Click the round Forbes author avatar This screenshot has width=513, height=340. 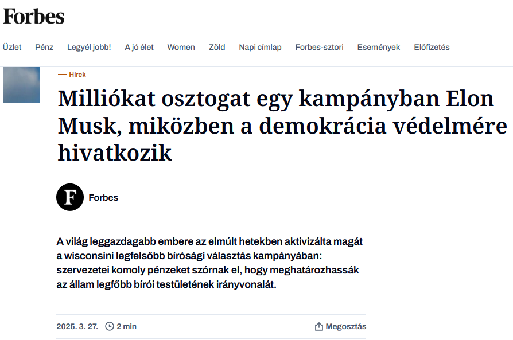[x=70, y=198]
